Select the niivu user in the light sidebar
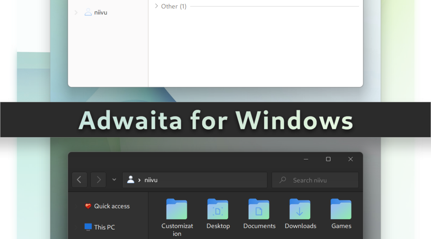 pos(100,13)
